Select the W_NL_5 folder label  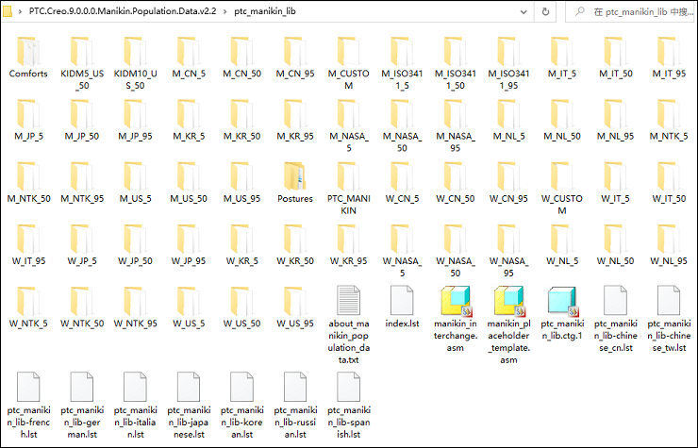pos(562,261)
